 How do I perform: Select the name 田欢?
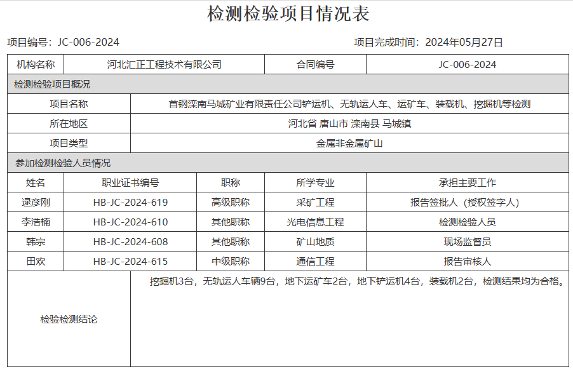pos(36,262)
